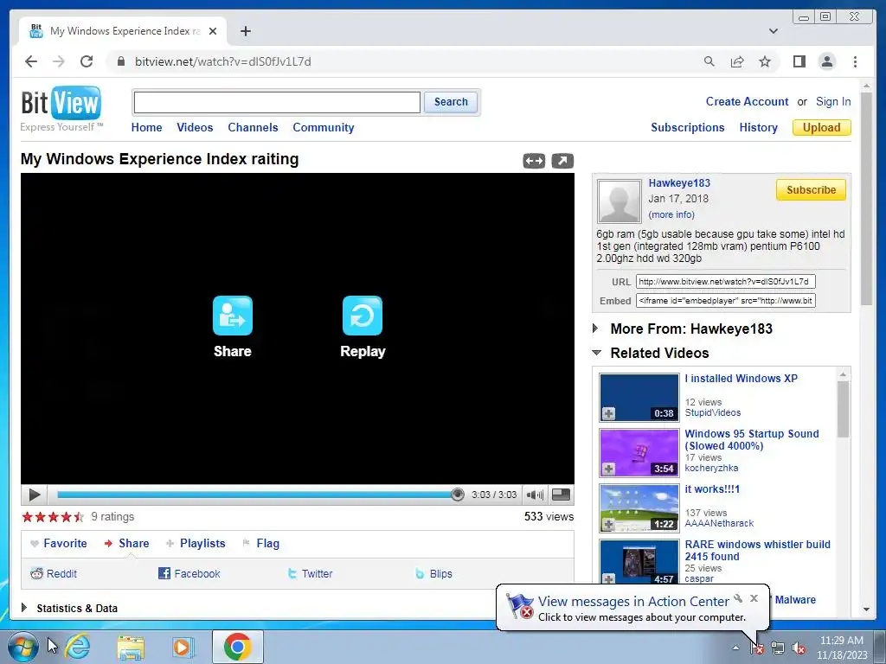This screenshot has width=886, height=664.
Task: Toggle the player size icon beside the volume
Action: tap(561, 495)
